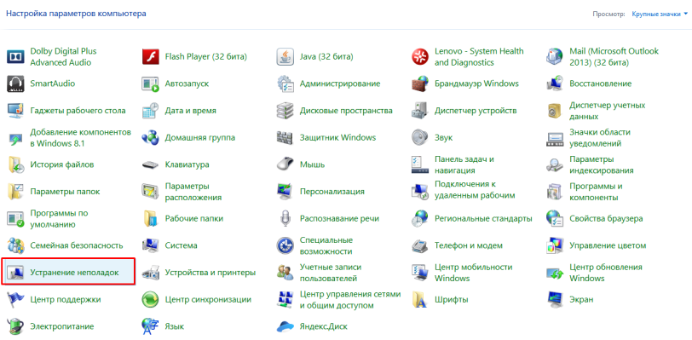
Task: Click the 'История файлов' link
Action: pyautogui.click(x=61, y=164)
